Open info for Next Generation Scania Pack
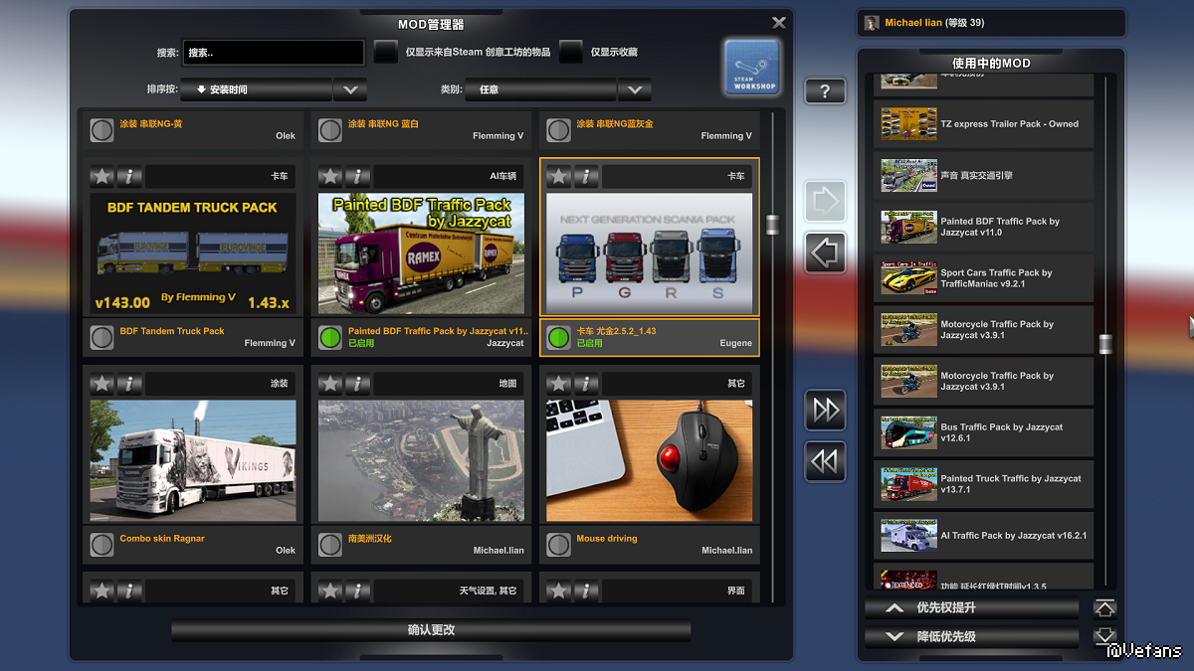Image resolution: width=1194 pixels, height=671 pixels. pyautogui.click(x=586, y=176)
